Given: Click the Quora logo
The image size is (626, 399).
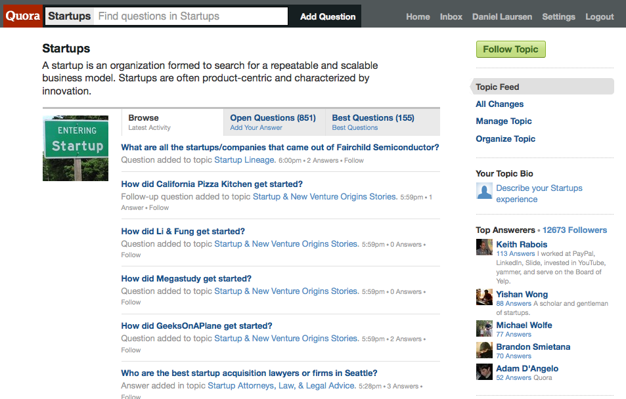Looking at the screenshot, I should pos(22,15).
